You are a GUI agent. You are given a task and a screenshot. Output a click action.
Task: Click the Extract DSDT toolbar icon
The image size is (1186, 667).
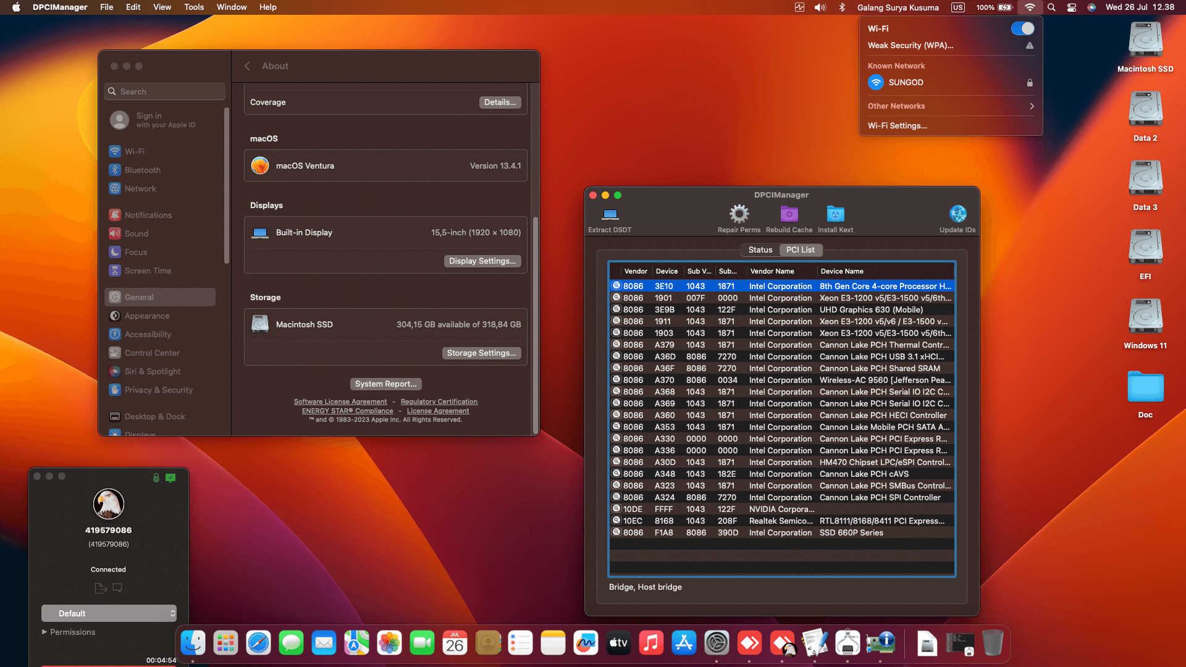[609, 217]
